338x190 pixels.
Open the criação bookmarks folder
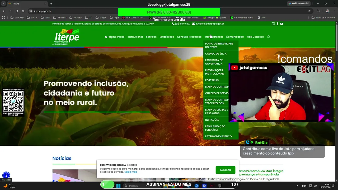point(101,18)
